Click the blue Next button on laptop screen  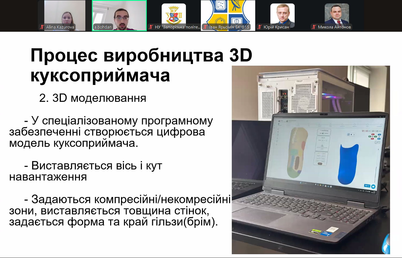click(x=367, y=186)
